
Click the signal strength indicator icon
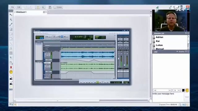tap(157, 7)
